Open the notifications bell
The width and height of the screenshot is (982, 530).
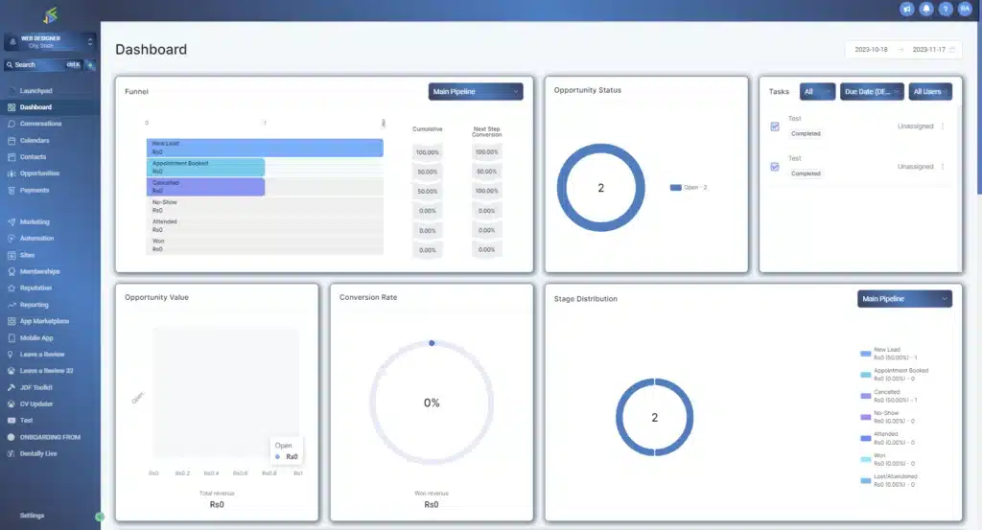tap(926, 9)
